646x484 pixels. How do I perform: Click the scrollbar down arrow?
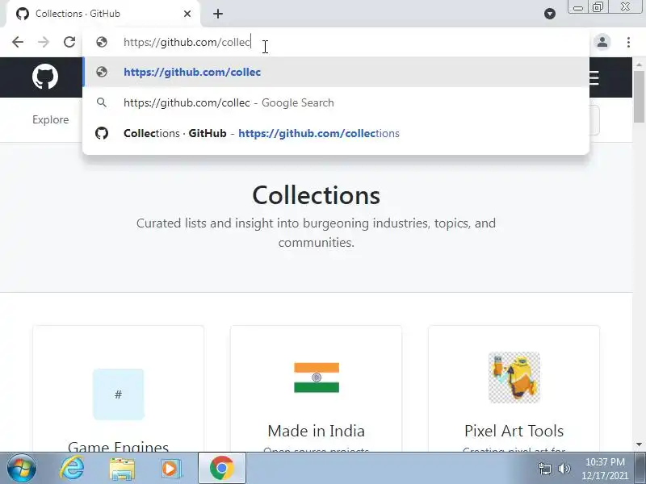[x=639, y=444]
